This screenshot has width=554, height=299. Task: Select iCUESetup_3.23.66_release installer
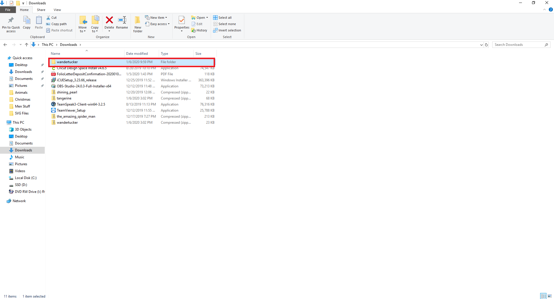coord(133,80)
